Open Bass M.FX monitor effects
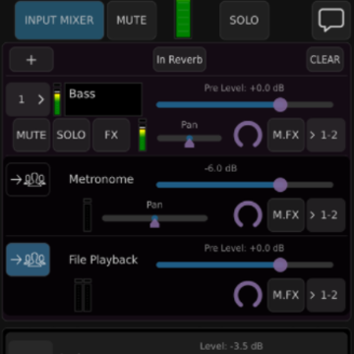Screen dimensions: 354x354 pyautogui.click(x=286, y=135)
